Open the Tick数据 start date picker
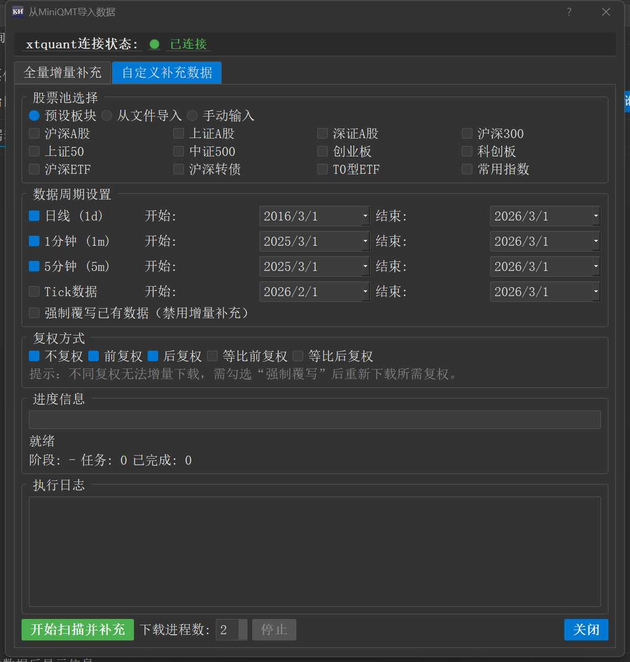630x662 pixels. coord(365,291)
